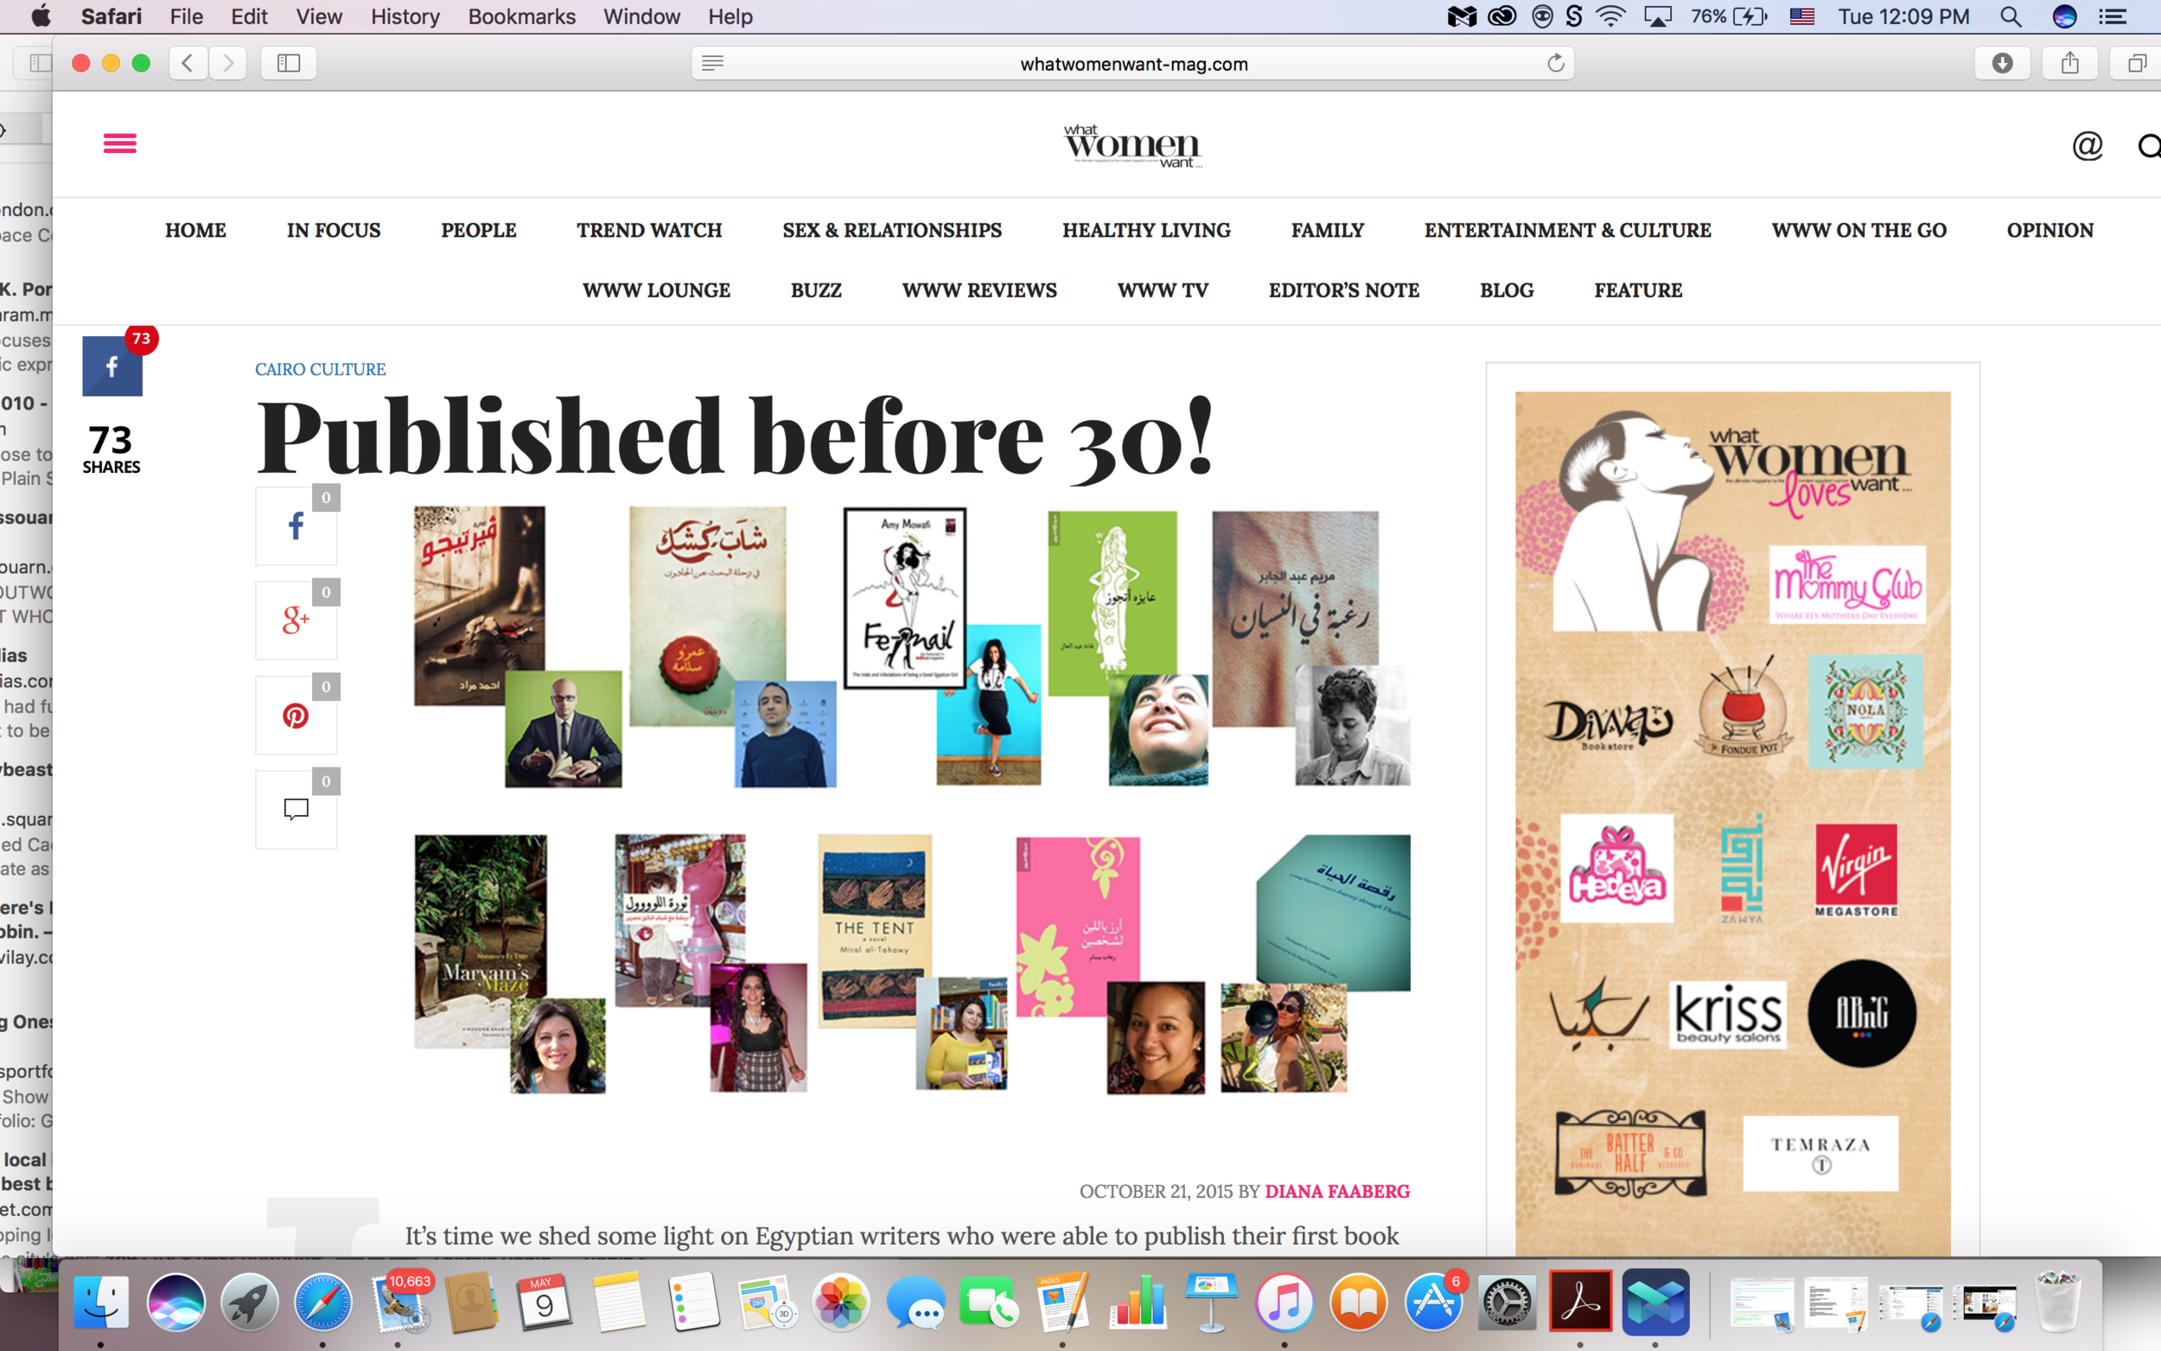Screen dimensions: 2161x1351
Task: Toggle the Safari sidebar button
Action: pyautogui.click(x=288, y=62)
